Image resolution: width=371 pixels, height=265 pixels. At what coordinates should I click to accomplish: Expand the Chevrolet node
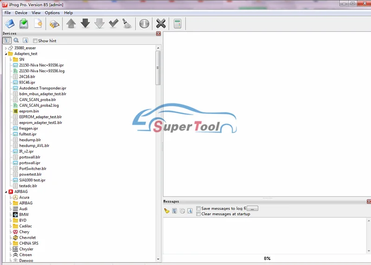[11, 238]
